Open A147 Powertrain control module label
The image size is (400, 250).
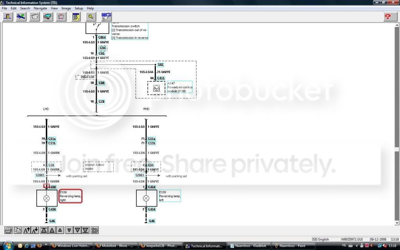[180, 87]
